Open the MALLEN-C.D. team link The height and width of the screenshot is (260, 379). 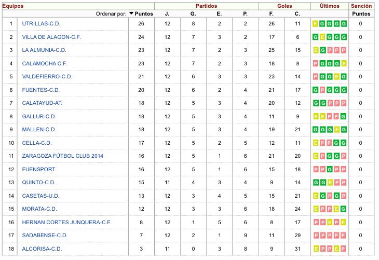pyautogui.click(x=39, y=130)
